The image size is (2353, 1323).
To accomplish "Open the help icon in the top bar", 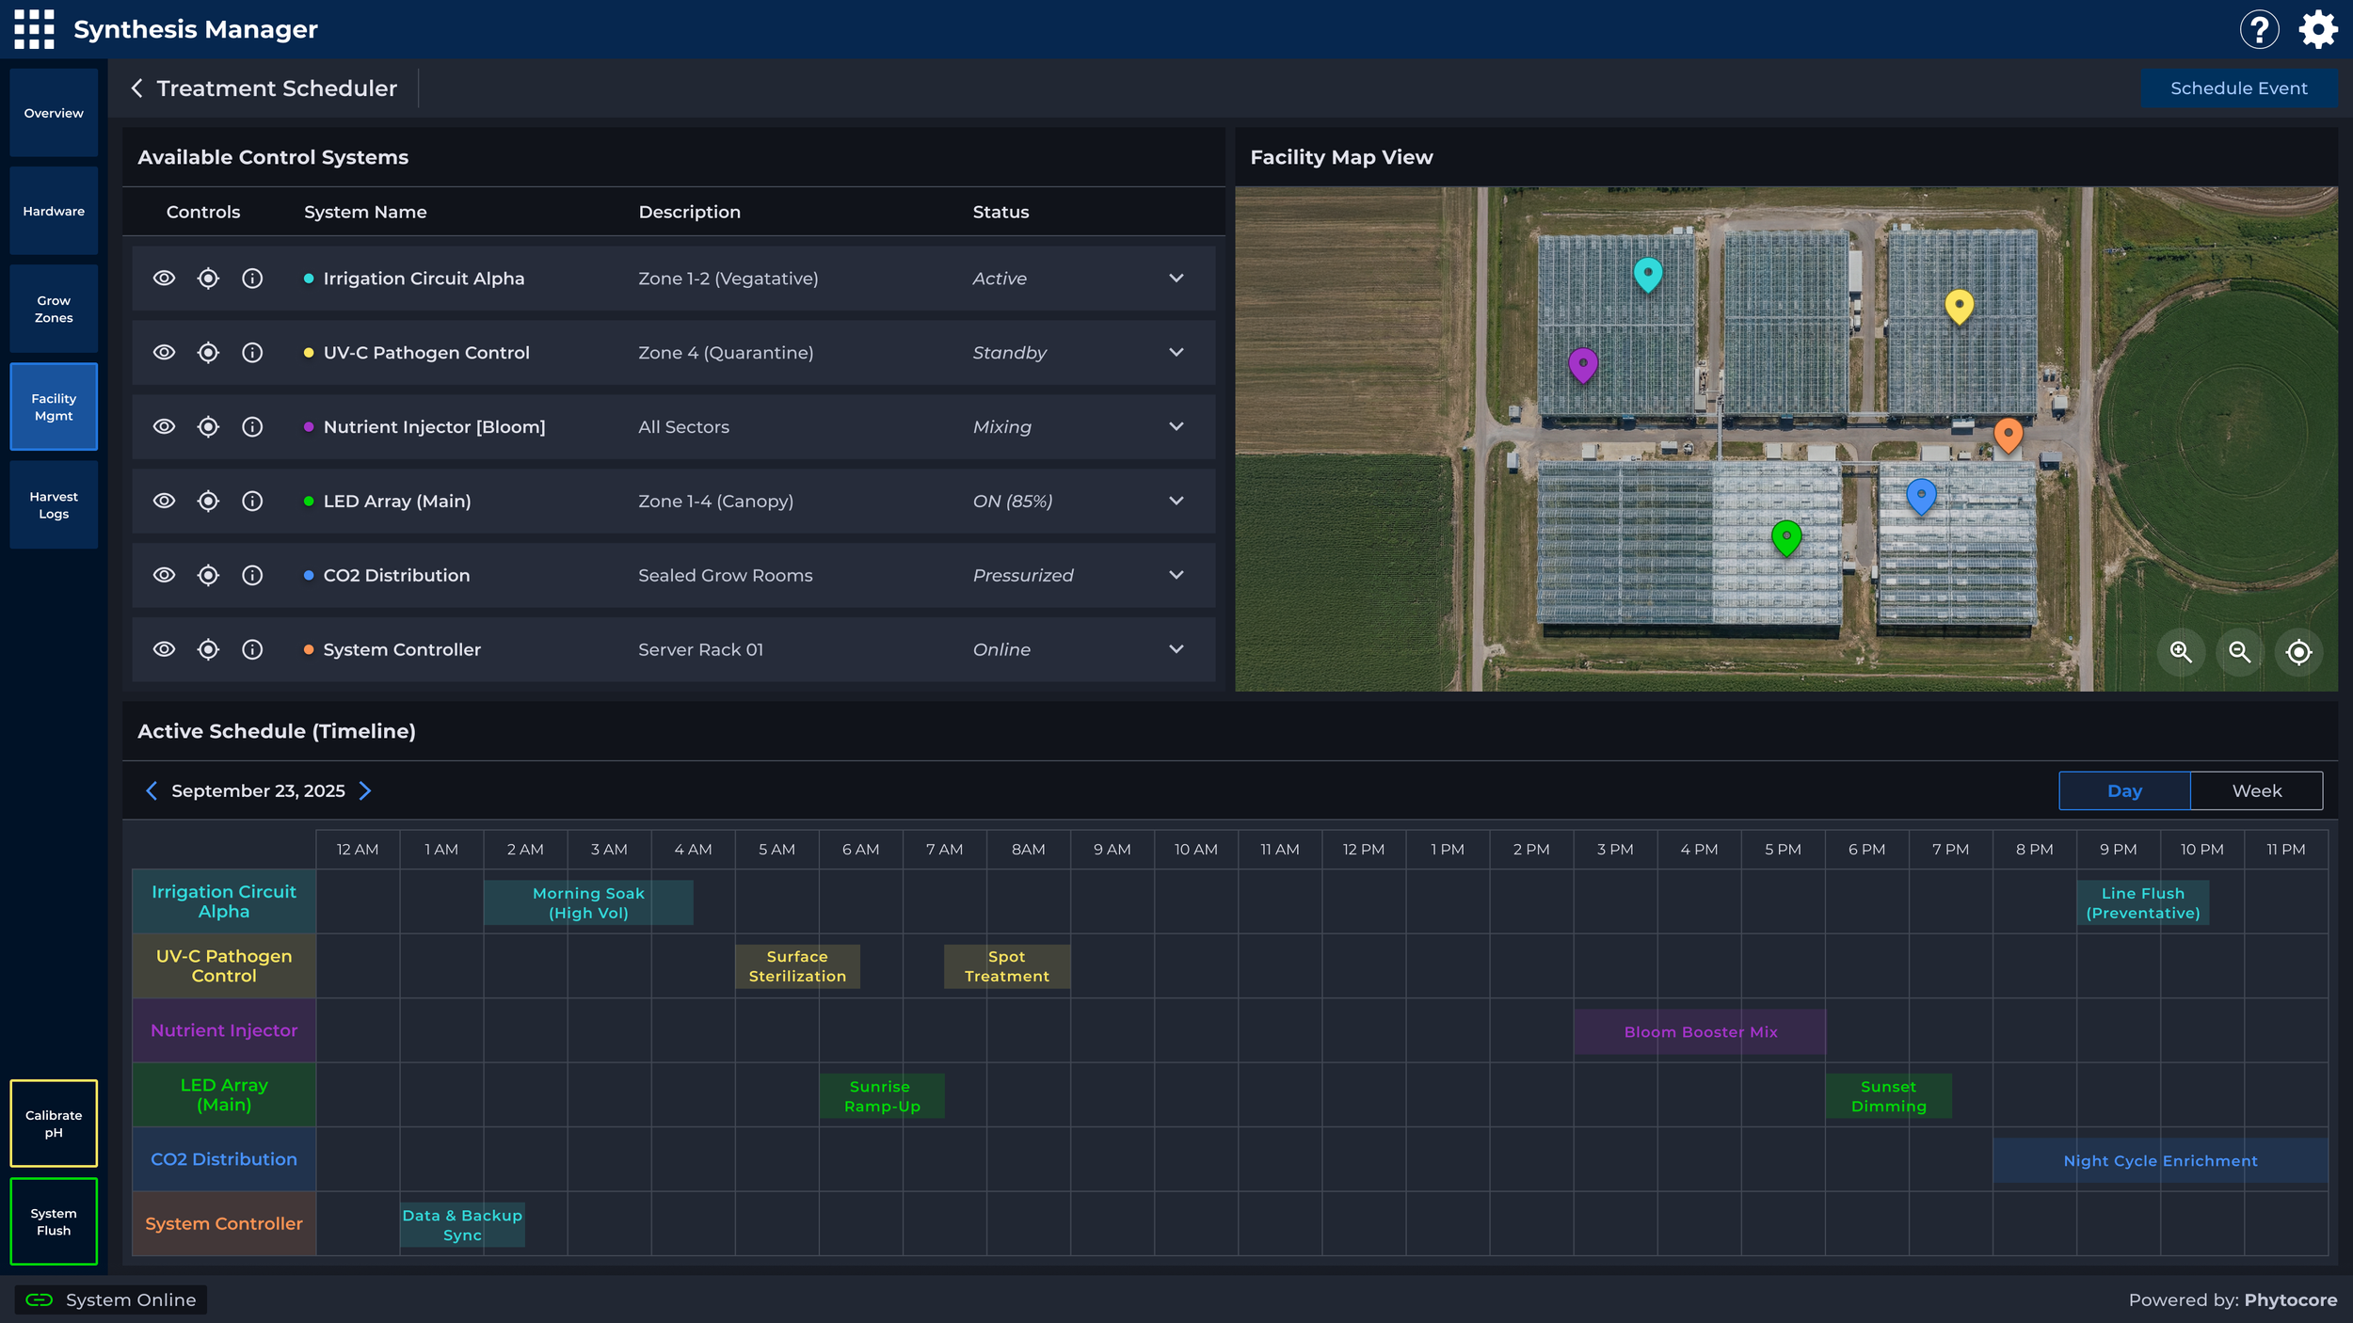I will point(2260,29).
